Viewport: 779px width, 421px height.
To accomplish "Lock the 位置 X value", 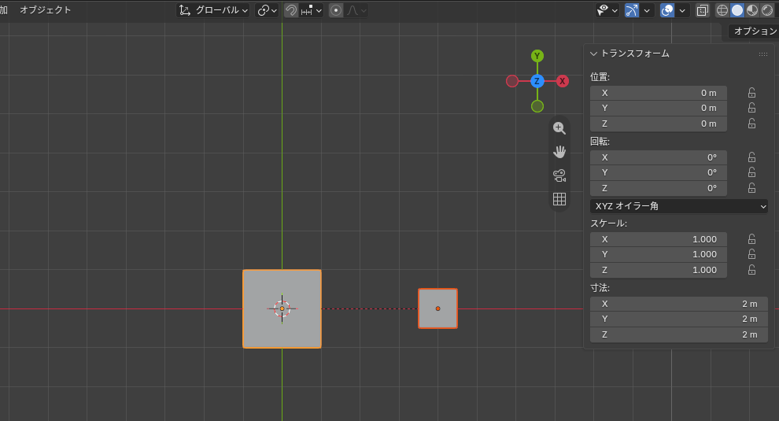I will coord(751,93).
